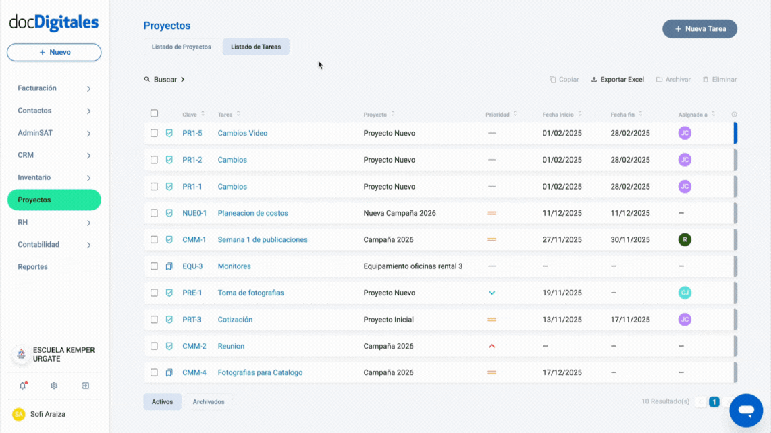
Task: Switch to the Archivados view
Action: 209,401
